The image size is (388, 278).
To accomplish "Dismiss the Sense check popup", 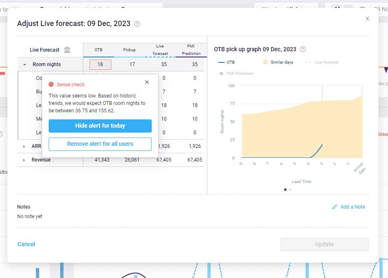I will click(147, 82).
